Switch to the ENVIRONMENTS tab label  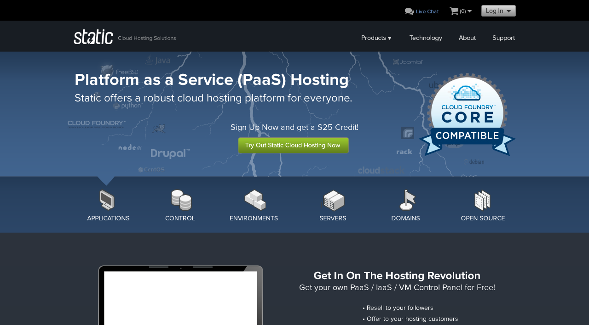pyautogui.click(x=254, y=219)
